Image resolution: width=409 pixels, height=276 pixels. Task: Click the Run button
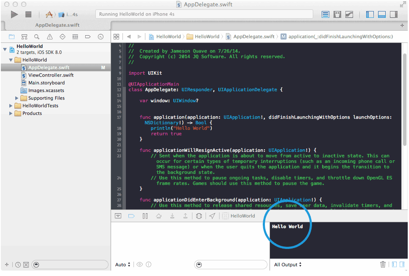[x=14, y=14]
